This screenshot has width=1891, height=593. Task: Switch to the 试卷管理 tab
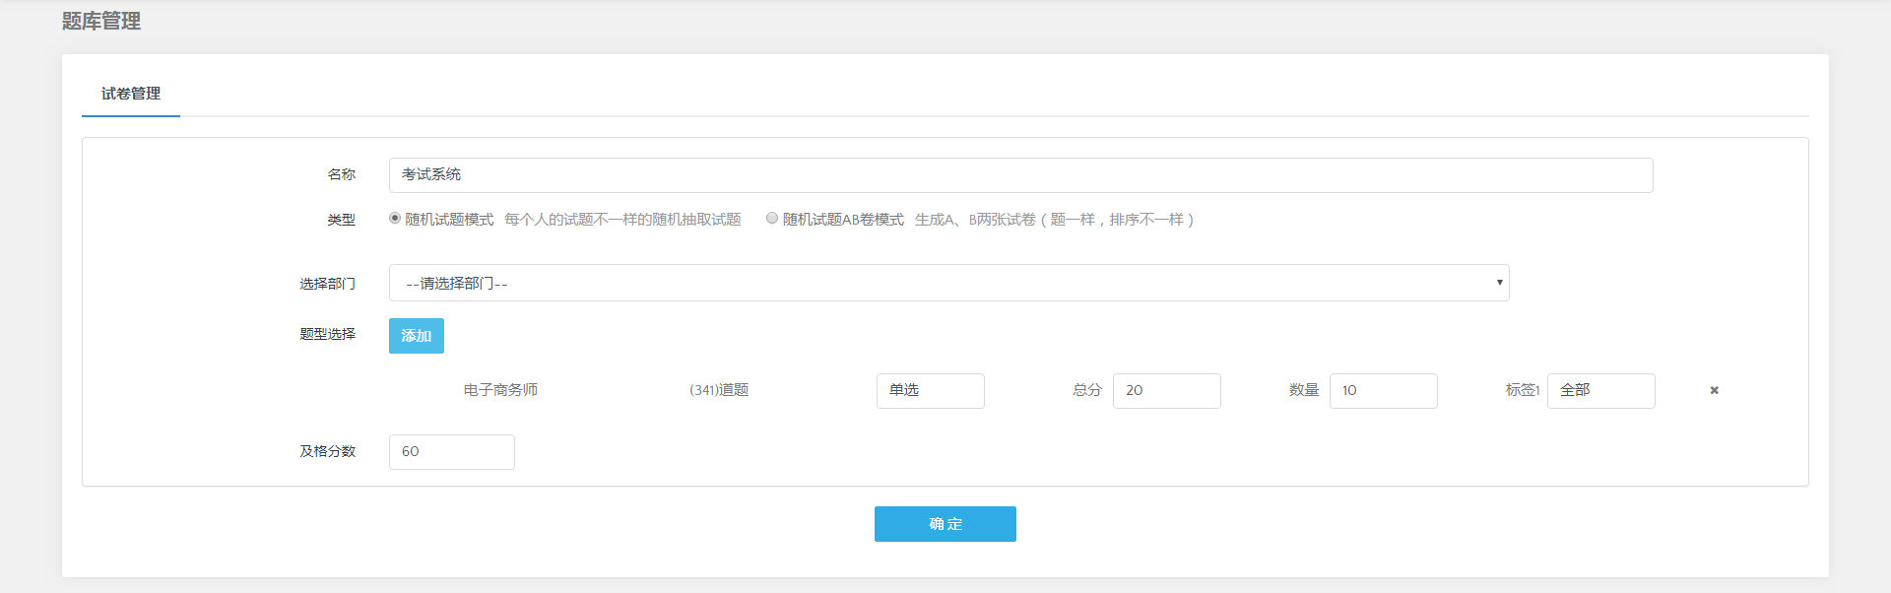pyautogui.click(x=131, y=94)
